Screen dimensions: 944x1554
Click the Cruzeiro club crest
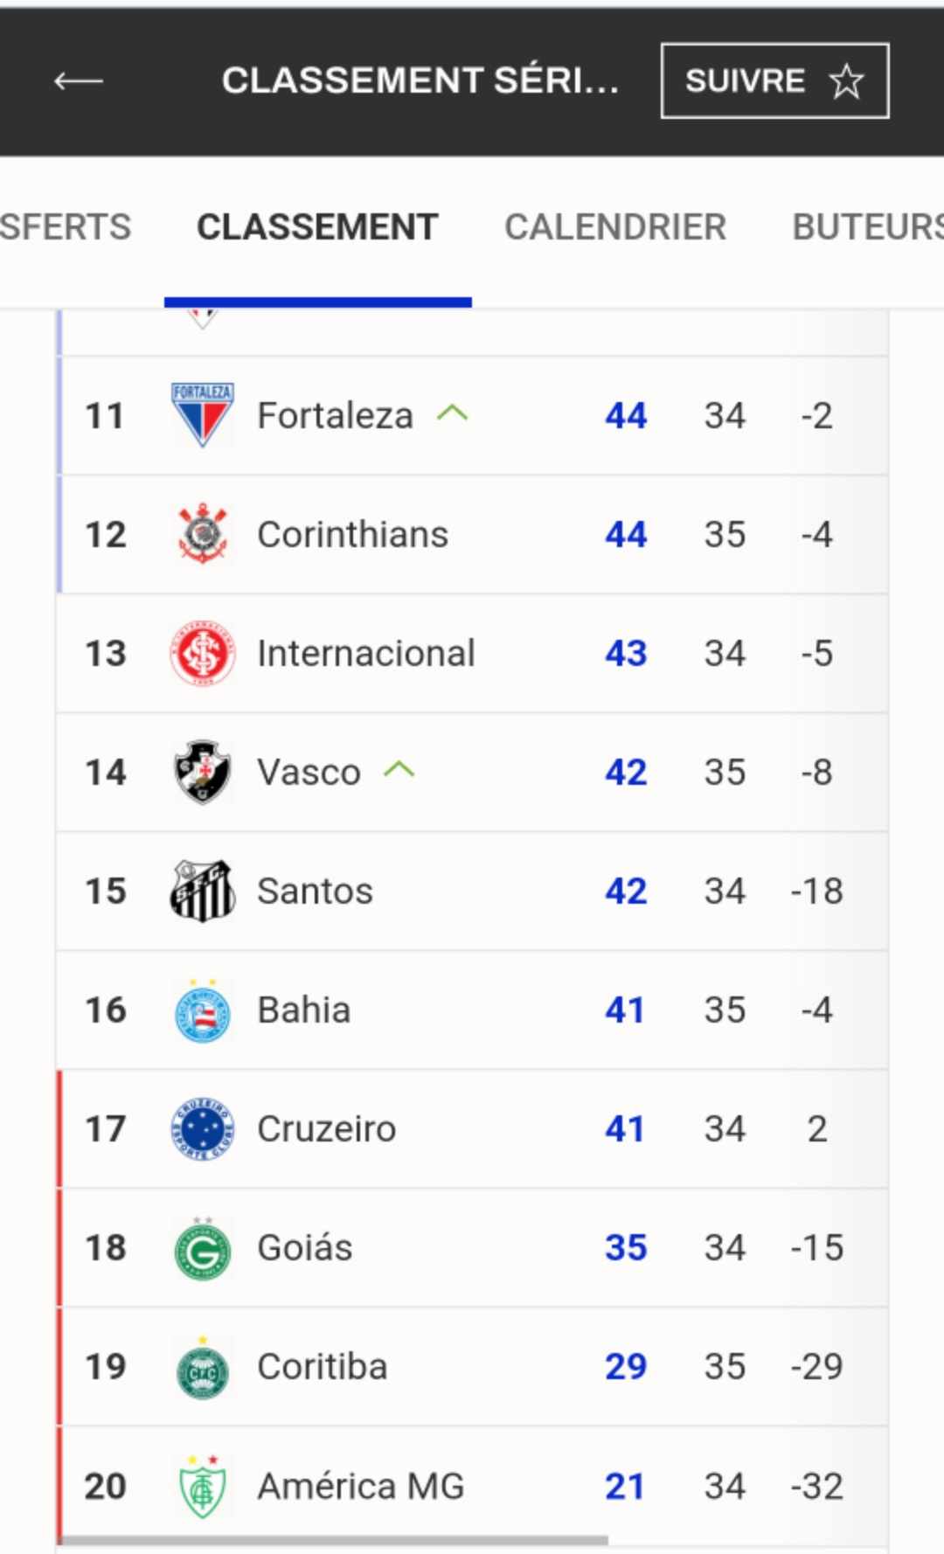point(202,1128)
